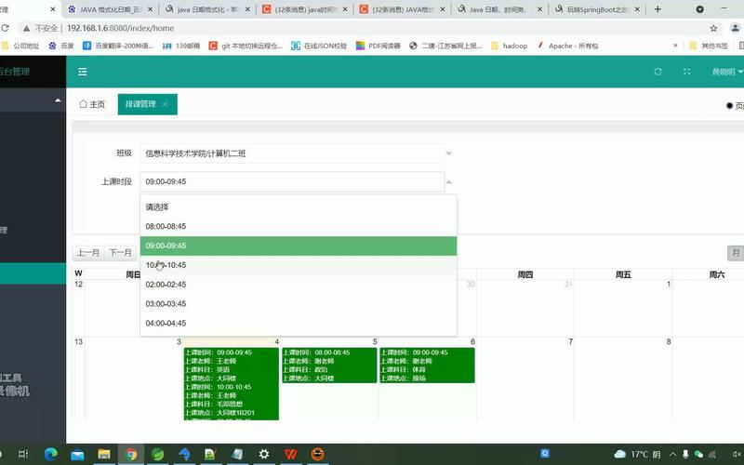Open the Chrome profile avatar icon
744x465 pixels.
[736, 29]
